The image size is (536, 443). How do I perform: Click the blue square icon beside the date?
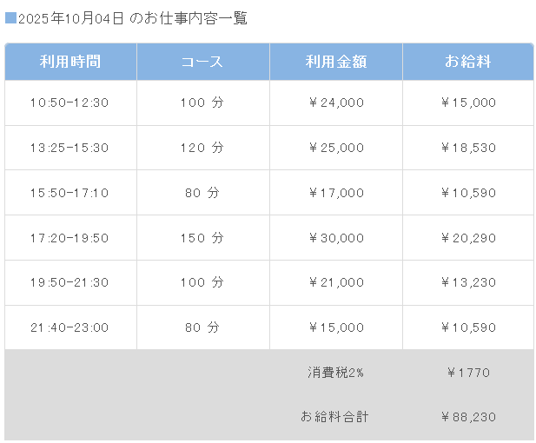10,18
